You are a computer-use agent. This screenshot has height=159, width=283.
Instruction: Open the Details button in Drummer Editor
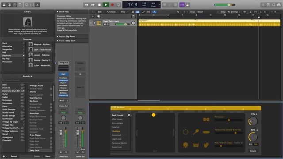pyautogui.click(x=253, y=151)
